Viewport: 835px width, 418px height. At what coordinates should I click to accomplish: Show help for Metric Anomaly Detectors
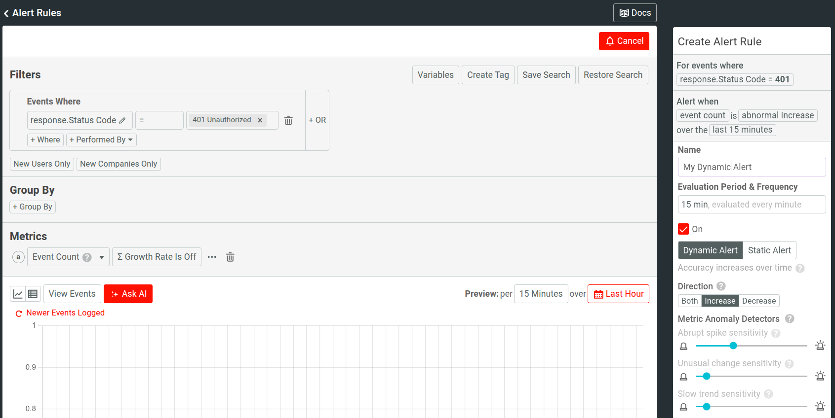(x=790, y=319)
